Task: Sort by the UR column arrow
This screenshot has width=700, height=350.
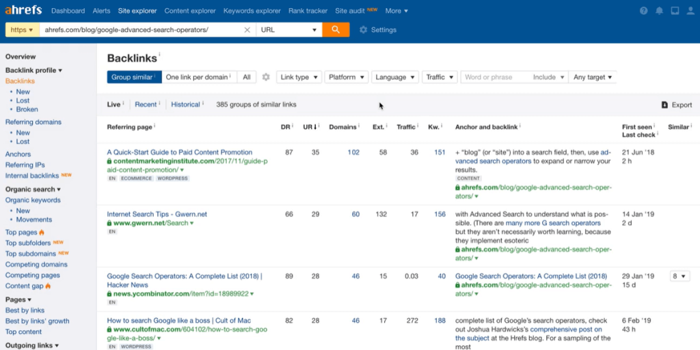Action: [x=315, y=127]
